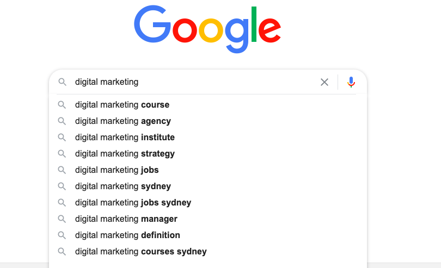This screenshot has height=268, width=441.
Task: Choose suggestion 'digital marketing sydney'
Action: click(x=123, y=186)
